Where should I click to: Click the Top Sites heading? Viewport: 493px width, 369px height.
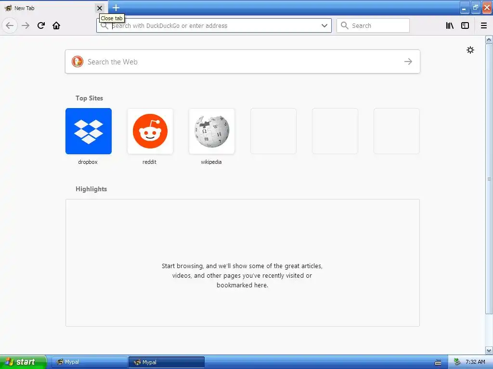tap(89, 98)
